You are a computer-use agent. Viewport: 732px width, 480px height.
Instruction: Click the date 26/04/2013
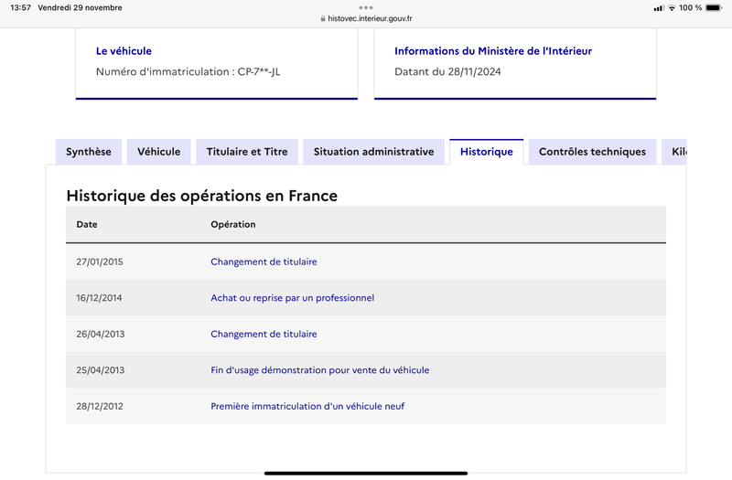pos(101,334)
